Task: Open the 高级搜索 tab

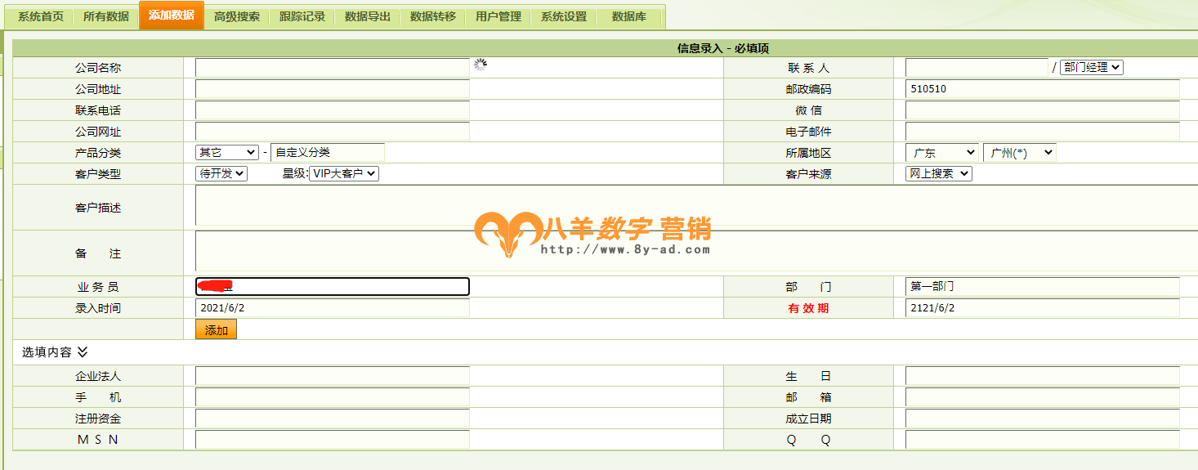Action: coord(237,17)
